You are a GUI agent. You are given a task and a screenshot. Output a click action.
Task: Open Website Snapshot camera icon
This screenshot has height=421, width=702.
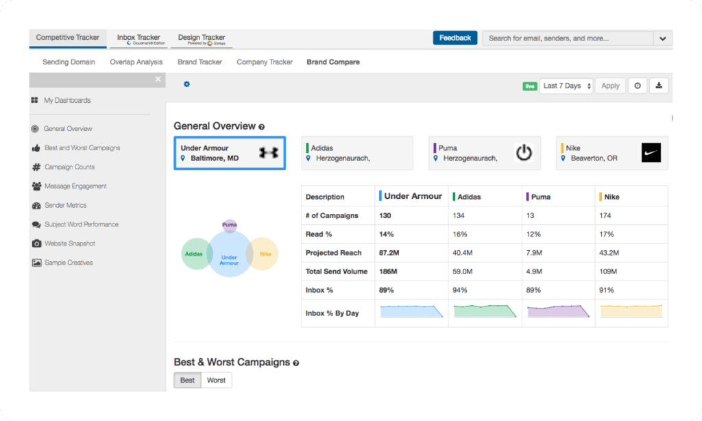[36, 243]
